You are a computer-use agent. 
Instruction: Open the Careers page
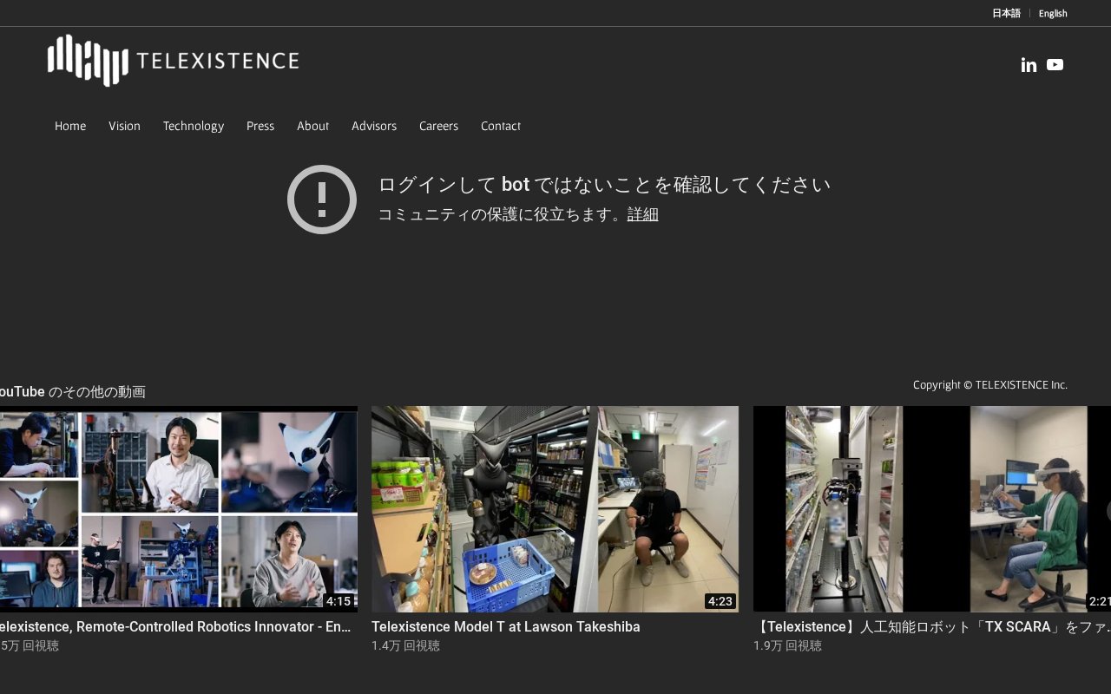438,126
